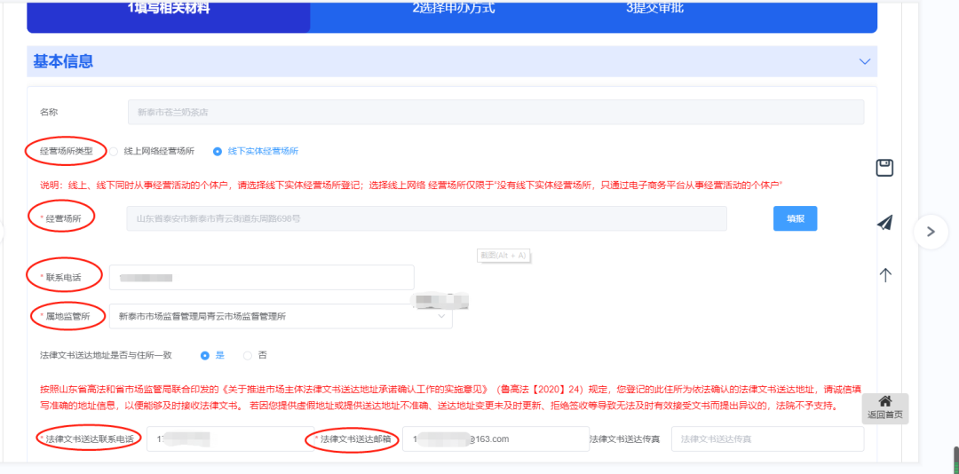Click the red notice beginning 按照山东省高法
This screenshot has width=959, height=474.
(451, 397)
